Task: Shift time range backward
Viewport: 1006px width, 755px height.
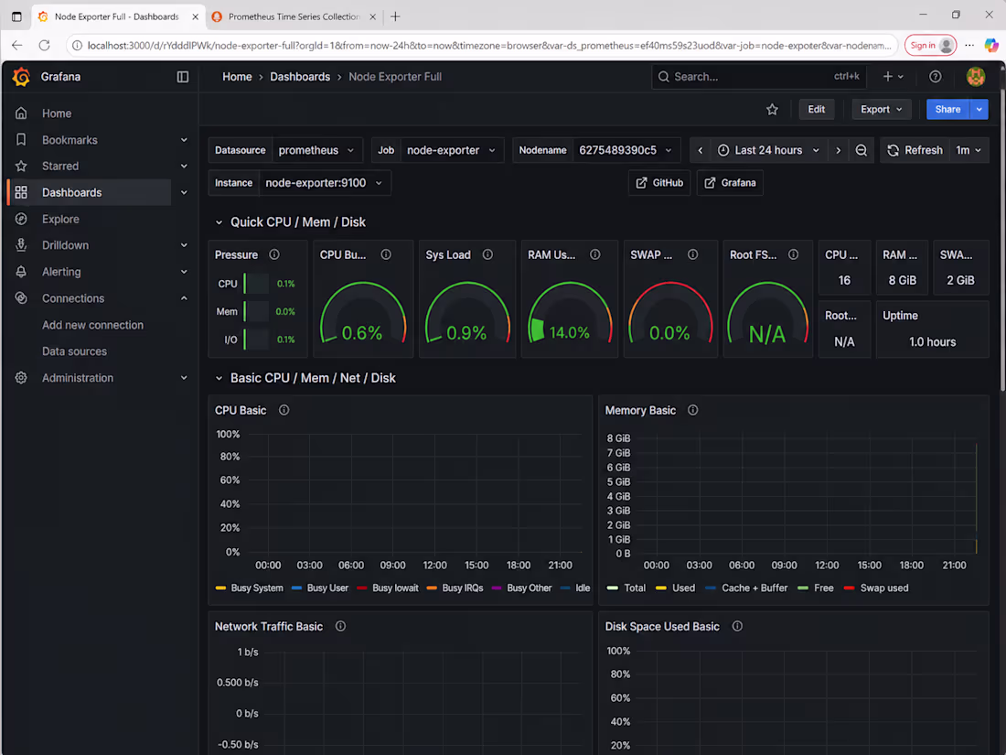Action: point(701,150)
